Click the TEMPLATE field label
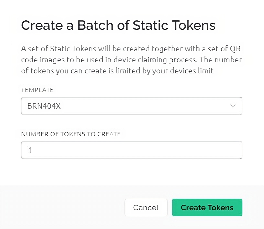 (x=37, y=90)
